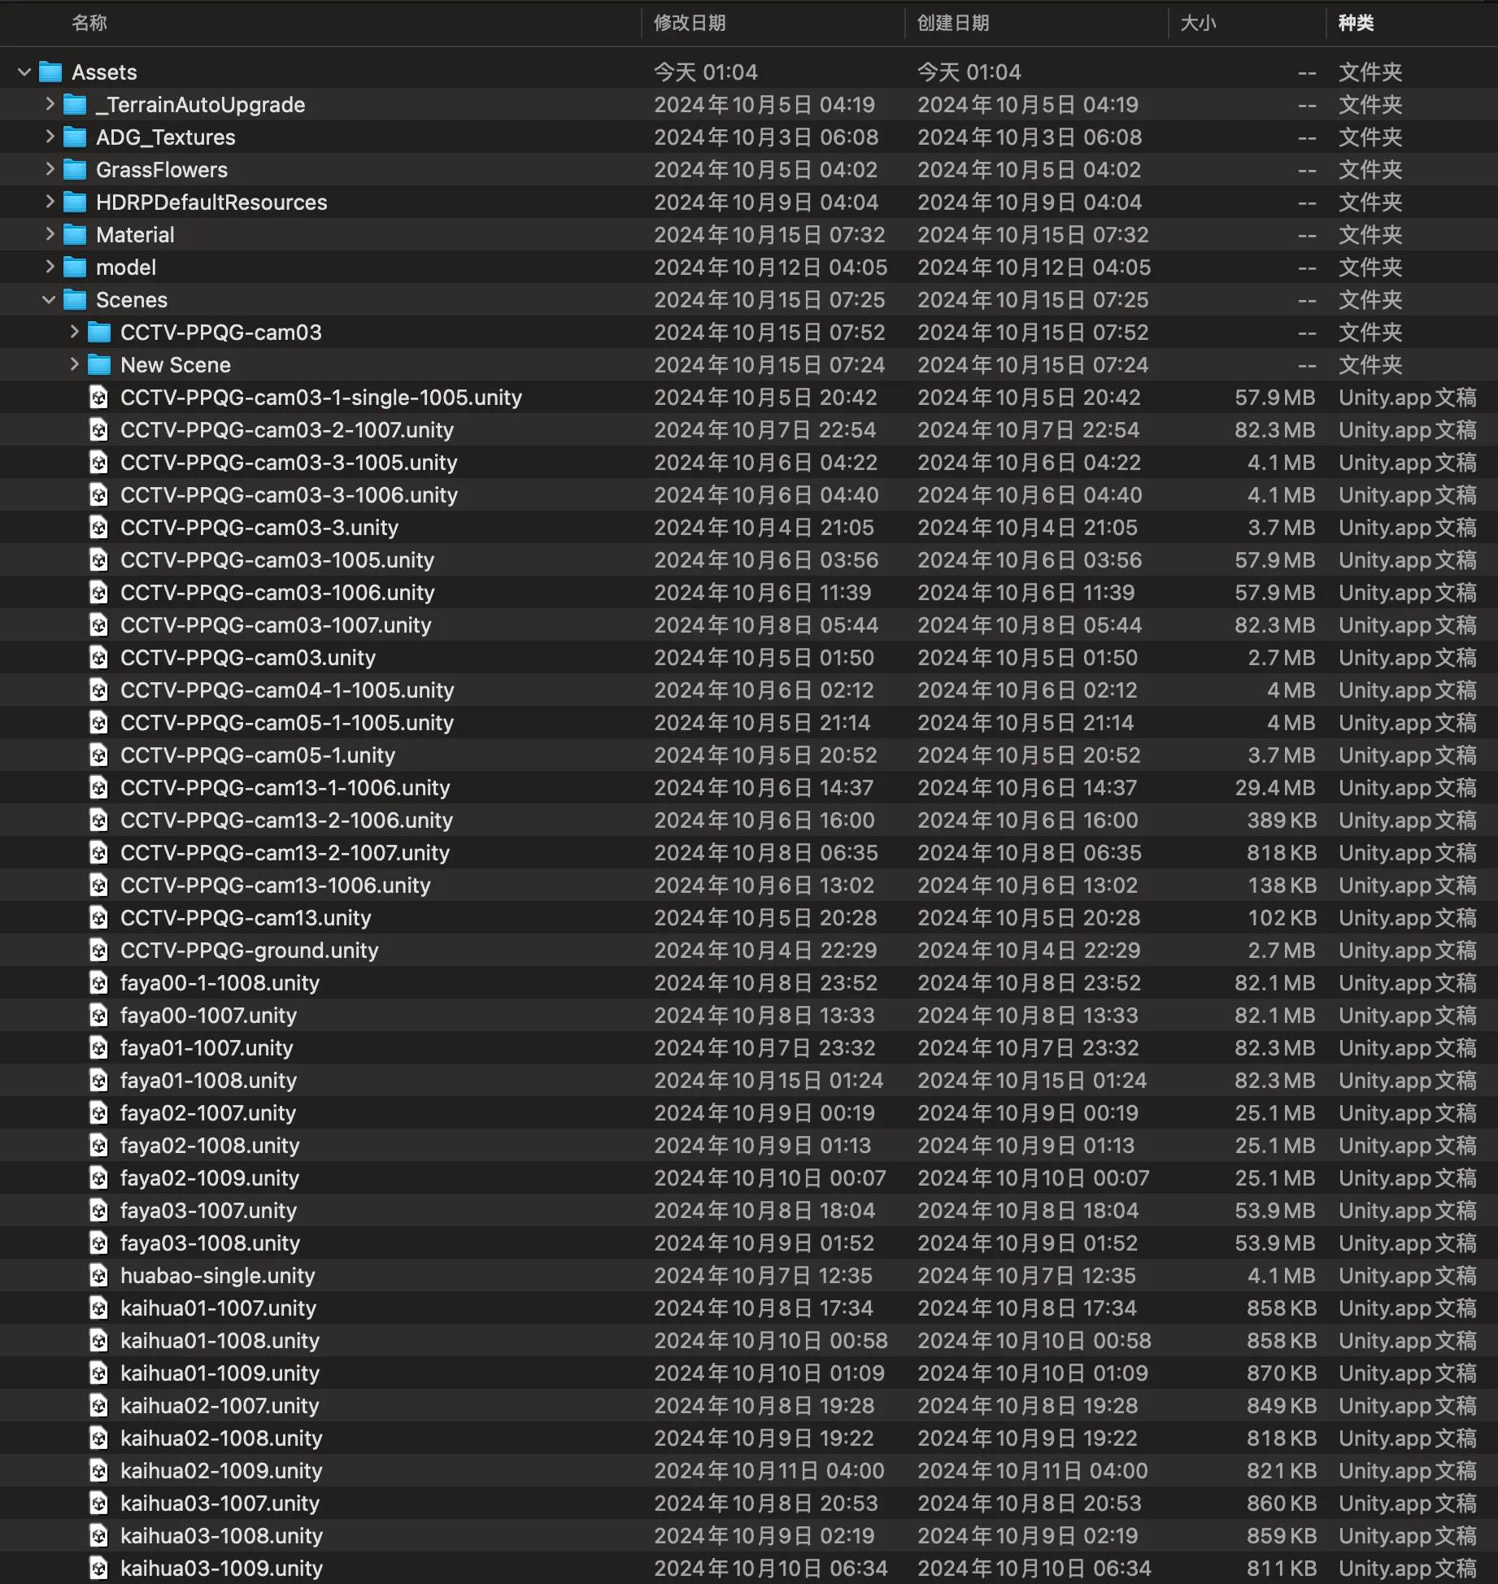
Task: Sort by the 种类 column header
Action: click(1356, 23)
